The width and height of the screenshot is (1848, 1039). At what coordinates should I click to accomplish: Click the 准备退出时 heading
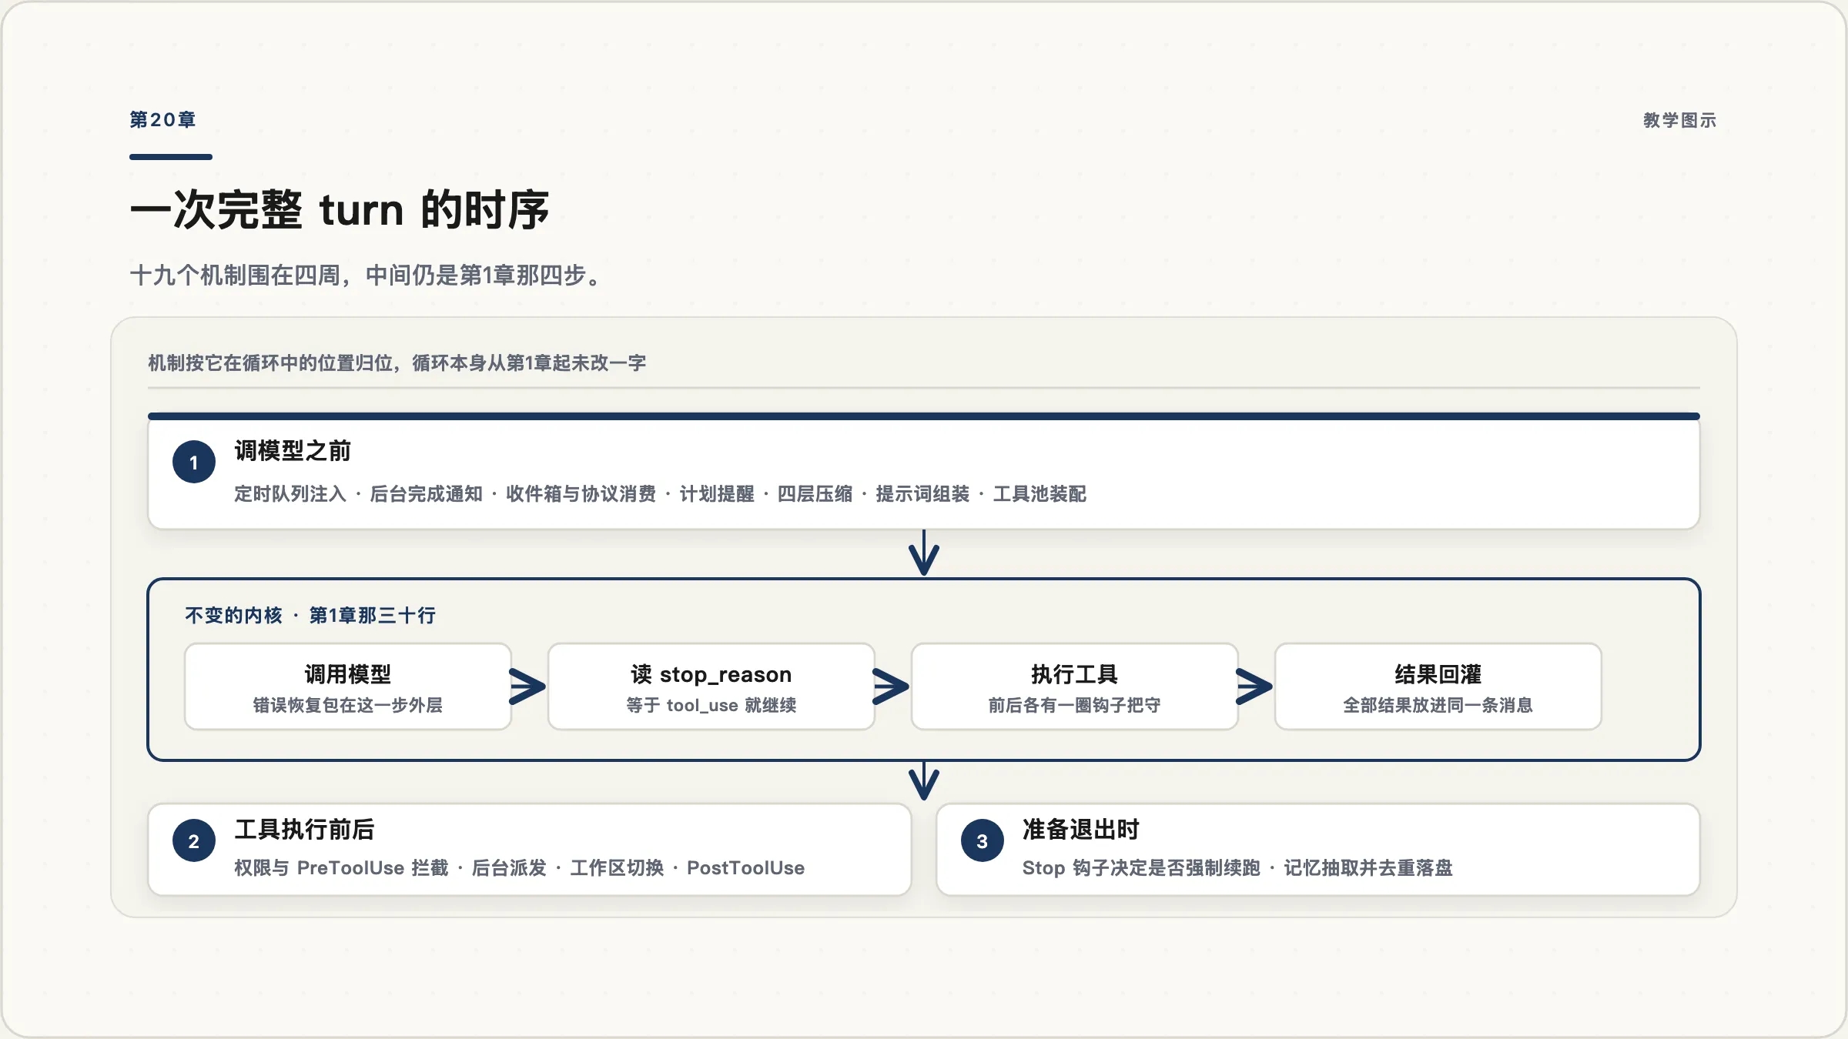1081,830
